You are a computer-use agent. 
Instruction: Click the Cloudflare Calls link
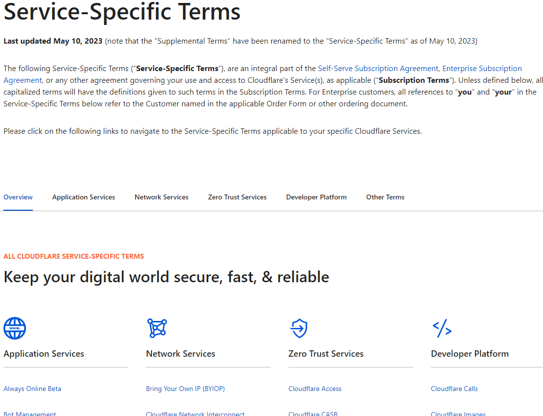(454, 389)
